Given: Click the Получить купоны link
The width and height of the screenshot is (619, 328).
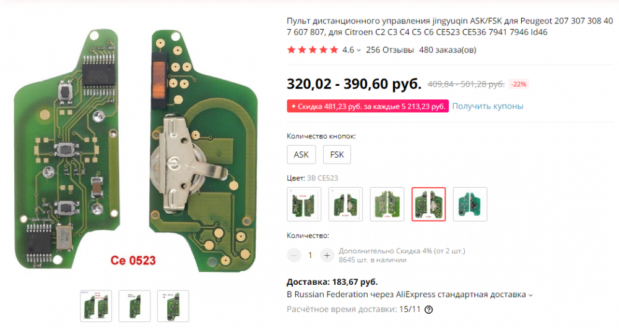Looking at the screenshot, I should [x=488, y=106].
